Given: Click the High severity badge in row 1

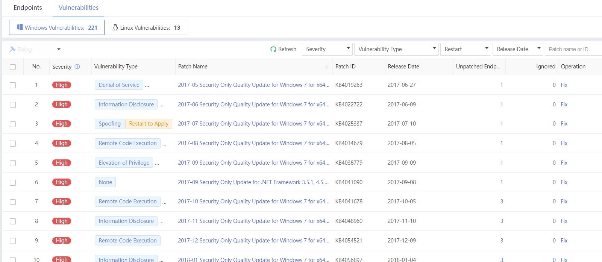Looking at the screenshot, I should [62, 85].
